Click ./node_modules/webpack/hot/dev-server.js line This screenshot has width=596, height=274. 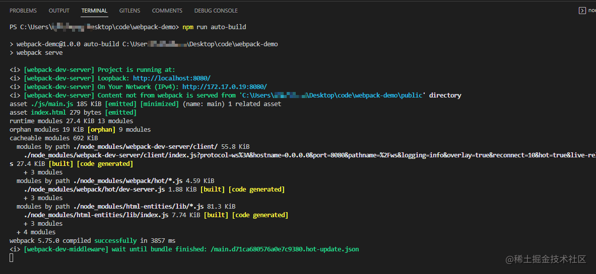coord(154,190)
